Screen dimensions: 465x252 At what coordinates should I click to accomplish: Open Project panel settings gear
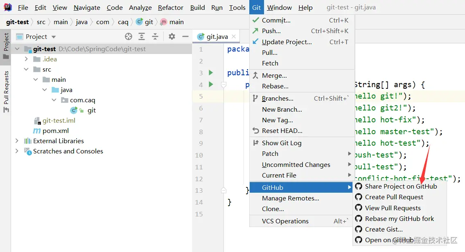(x=172, y=36)
